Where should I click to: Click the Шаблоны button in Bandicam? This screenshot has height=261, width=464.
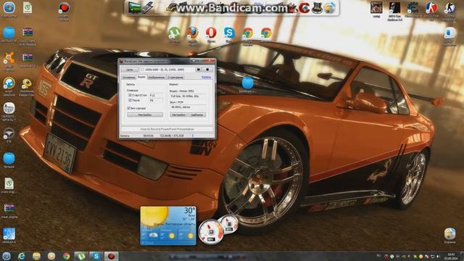(197, 115)
